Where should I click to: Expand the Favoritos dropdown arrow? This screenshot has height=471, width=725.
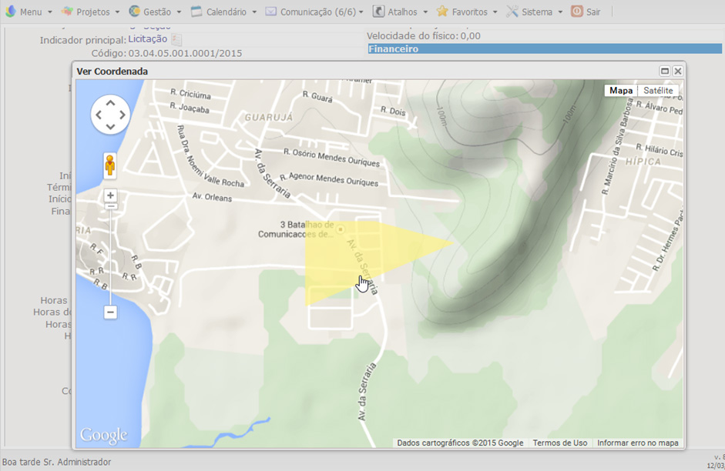point(495,12)
